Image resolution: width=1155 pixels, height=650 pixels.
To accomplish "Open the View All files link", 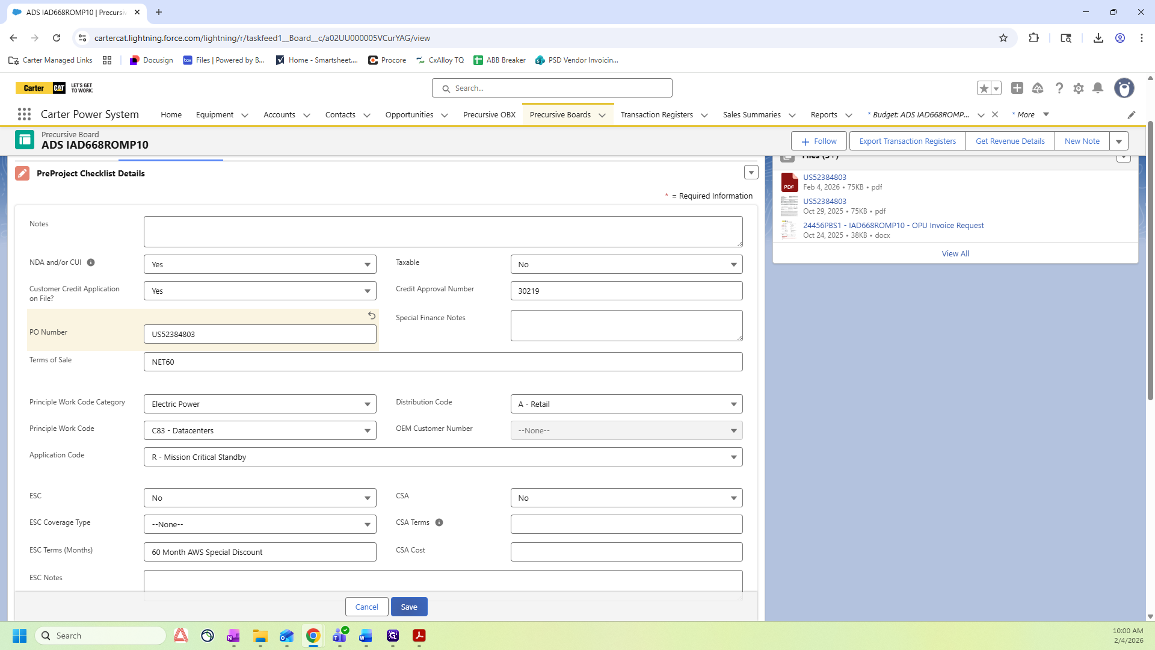I will [x=955, y=253].
